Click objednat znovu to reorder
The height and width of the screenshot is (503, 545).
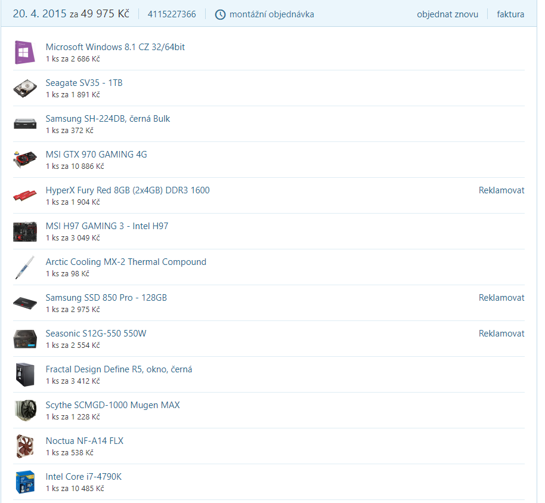click(447, 14)
